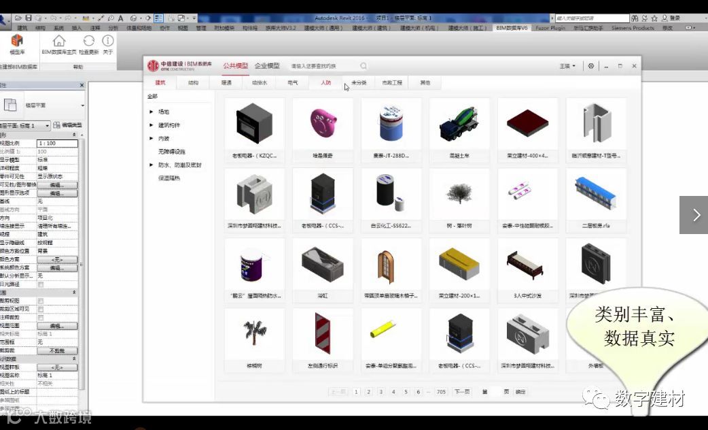This screenshot has height=430, width=708.
Task: Click the search magnifier icon in BIM library
Action: click(x=364, y=66)
